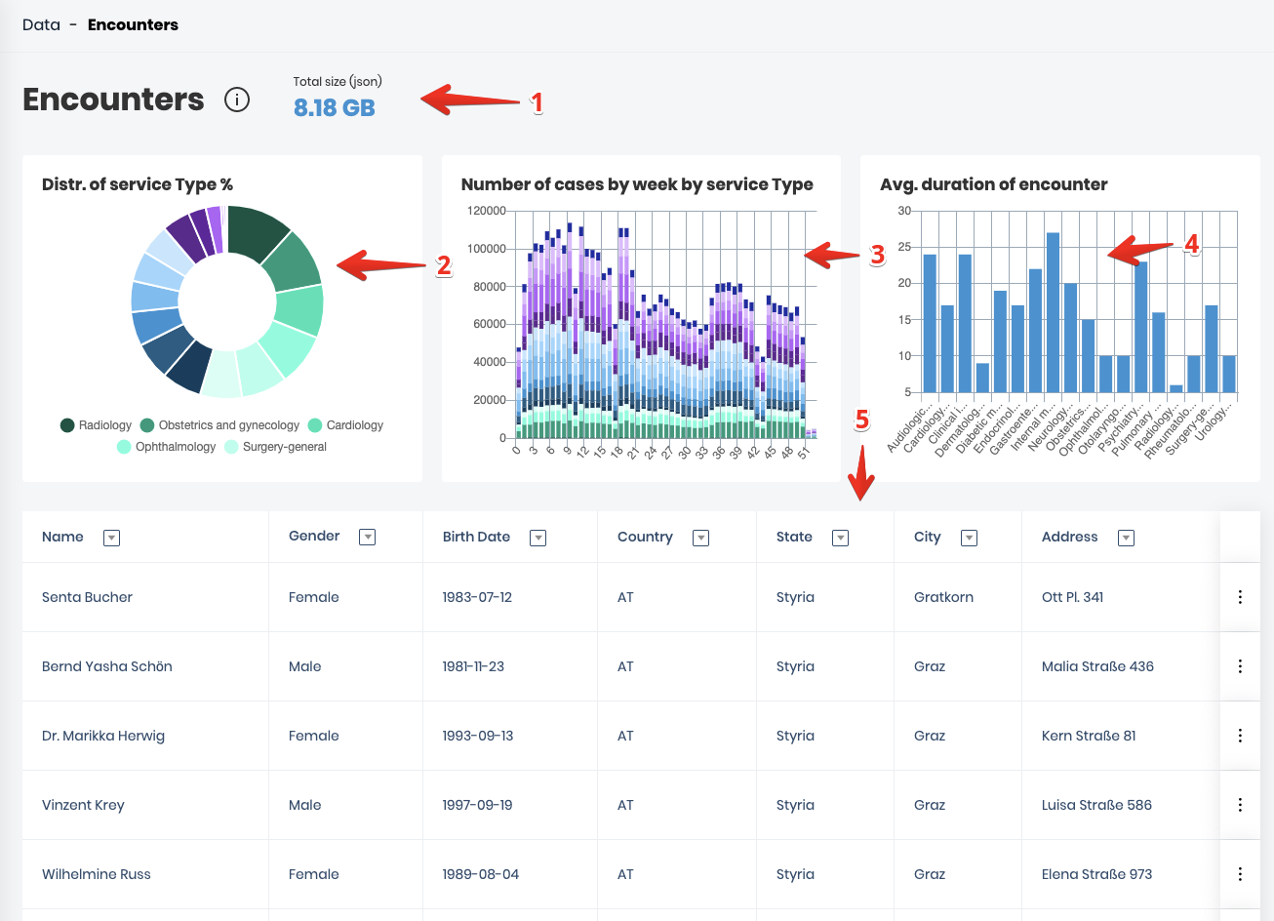Viewport: 1274px width, 921px height.
Task: Select the name Vinzent Krey
Action: pyautogui.click(x=83, y=805)
